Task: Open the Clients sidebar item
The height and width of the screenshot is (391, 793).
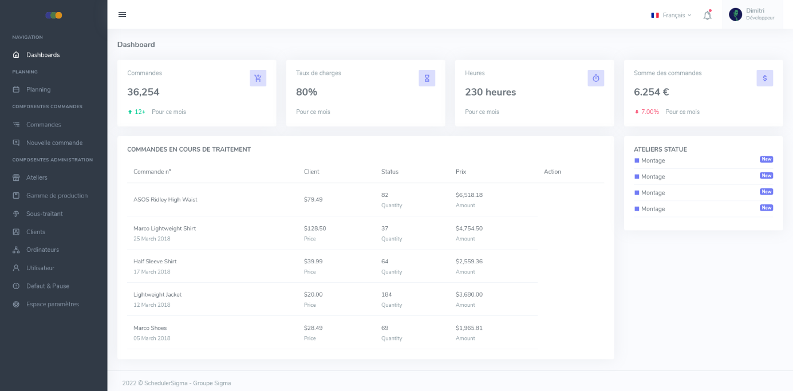Action: (53, 232)
